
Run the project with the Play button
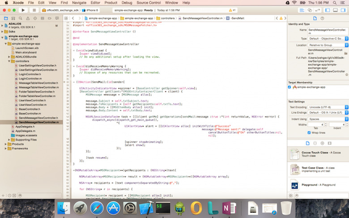23,10
